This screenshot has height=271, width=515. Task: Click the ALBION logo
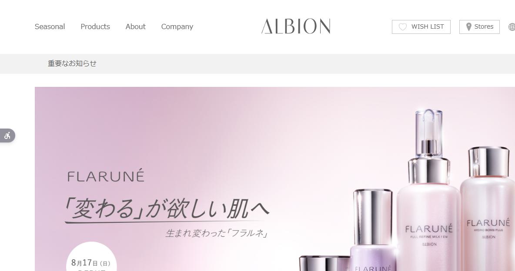point(296,26)
